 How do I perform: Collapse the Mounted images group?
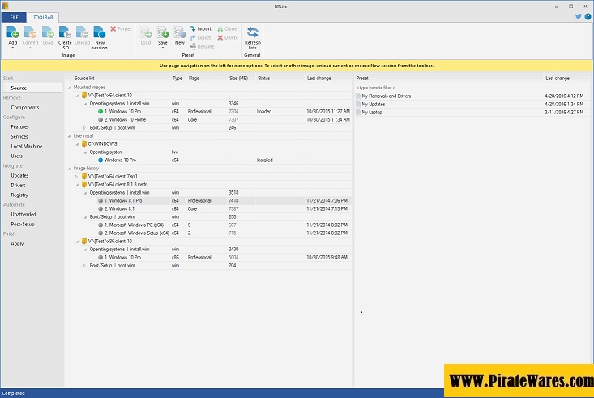70,87
